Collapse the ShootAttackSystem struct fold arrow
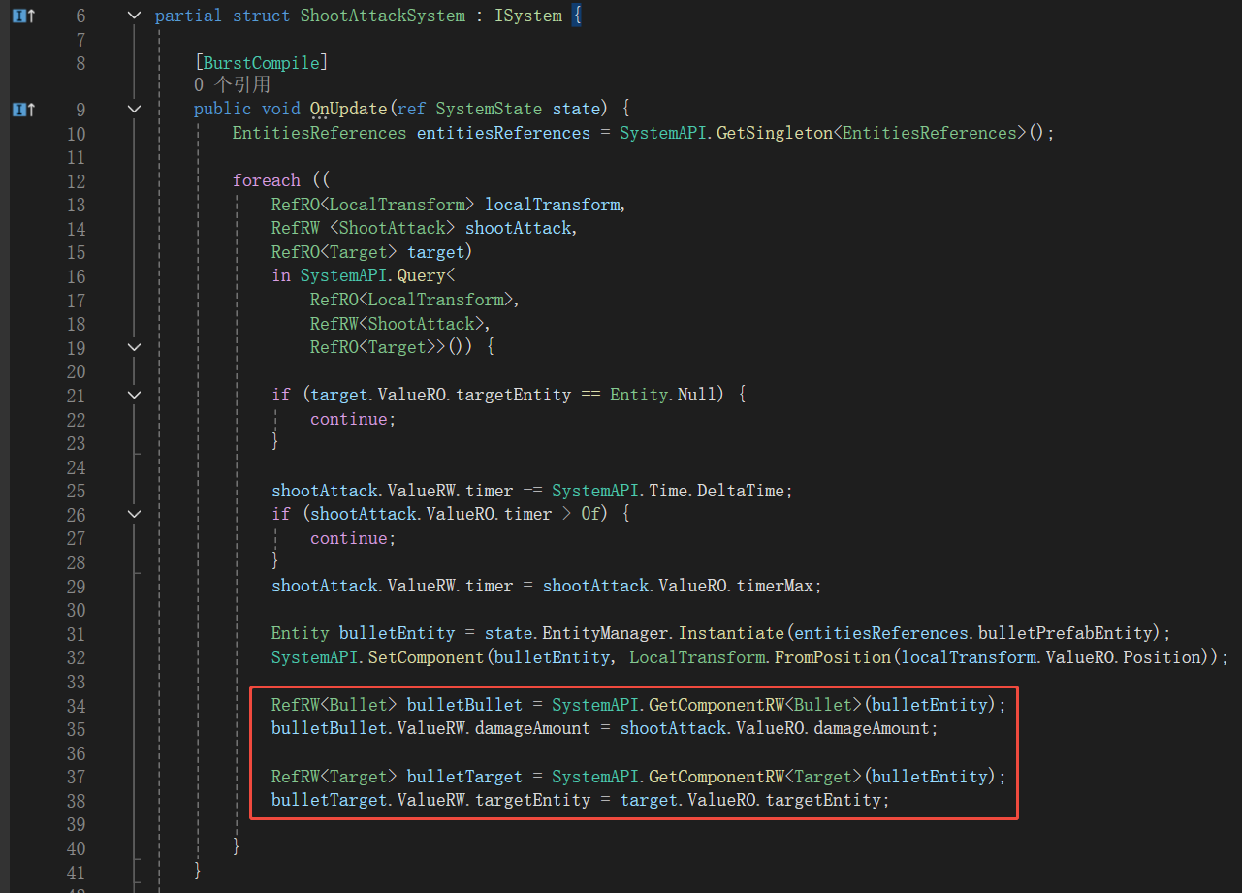The width and height of the screenshot is (1242, 893). pos(134,15)
